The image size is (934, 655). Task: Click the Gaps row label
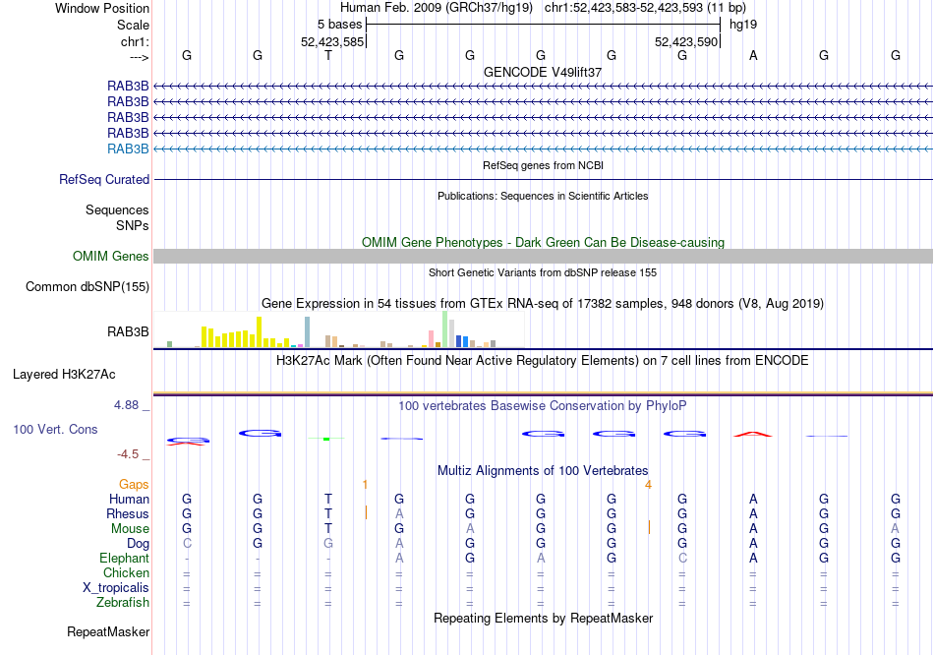tap(134, 485)
